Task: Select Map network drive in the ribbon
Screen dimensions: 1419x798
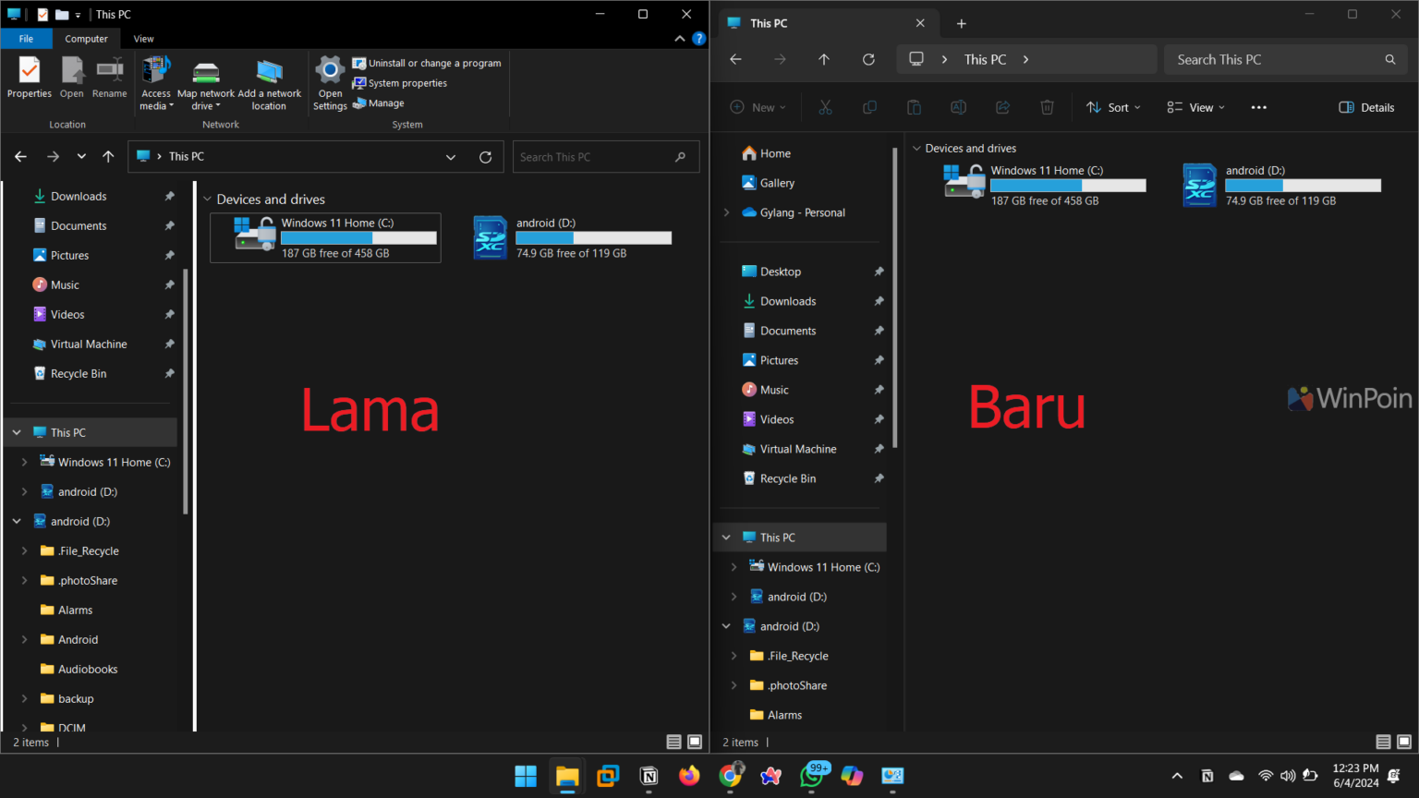Action: 206,83
